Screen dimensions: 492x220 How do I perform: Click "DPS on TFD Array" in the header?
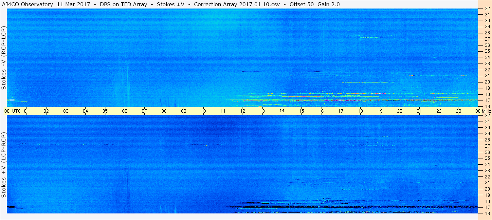point(123,4)
